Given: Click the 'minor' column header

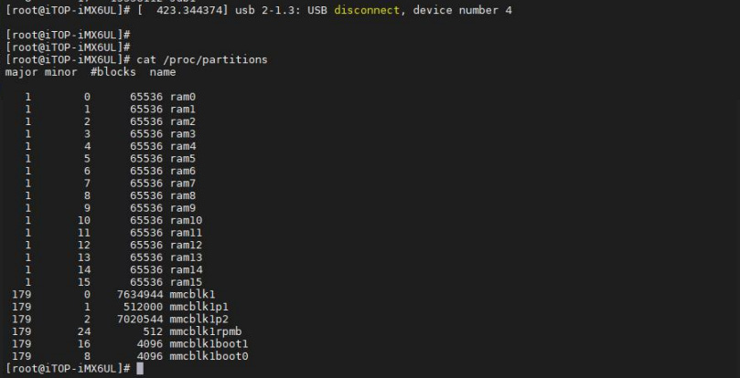Looking at the screenshot, I should point(61,72).
